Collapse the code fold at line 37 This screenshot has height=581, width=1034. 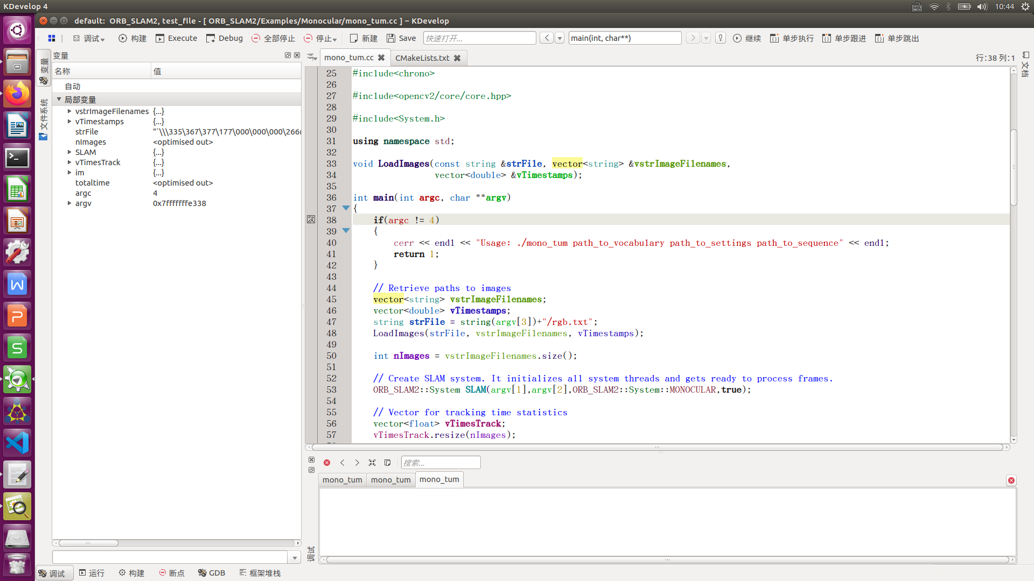pos(346,208)
